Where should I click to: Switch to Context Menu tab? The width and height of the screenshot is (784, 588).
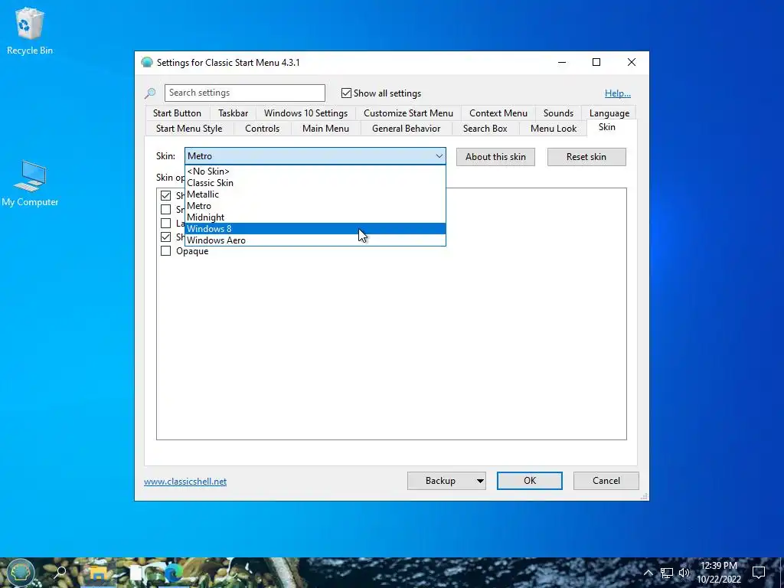coord(498,113)
